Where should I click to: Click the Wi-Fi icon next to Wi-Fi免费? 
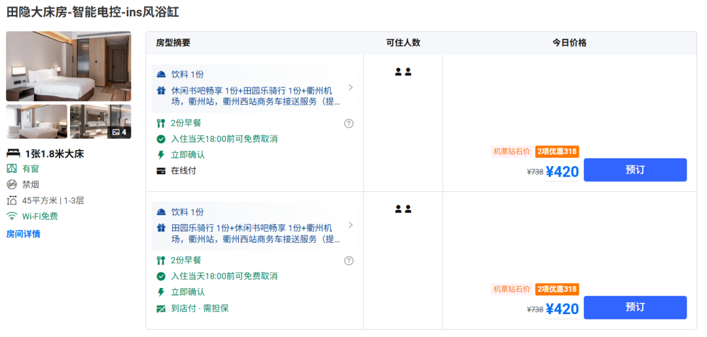point(12,216)
